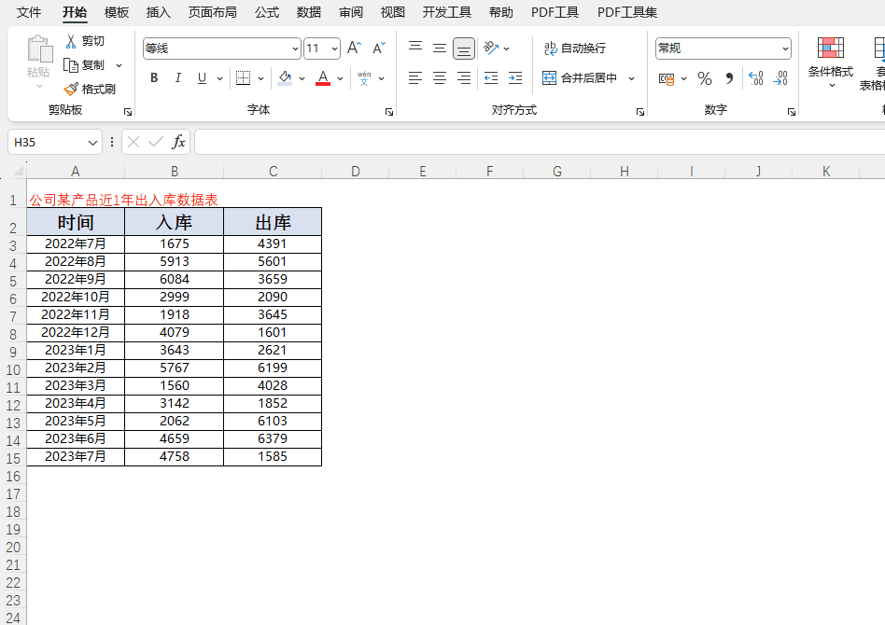Open the fill color dropdown arrow
Image resolution: width=885 pixels, height=625 pixels.
pos(301,78)
